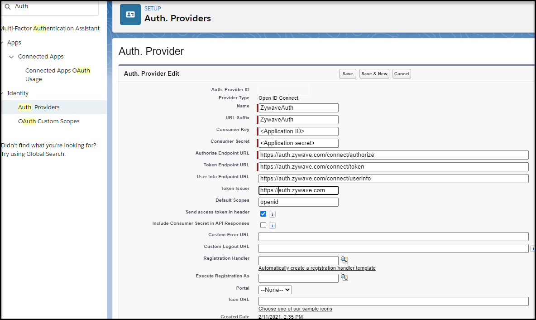Select Identity in the setup tree
The image size is (536, 320).
18,93
